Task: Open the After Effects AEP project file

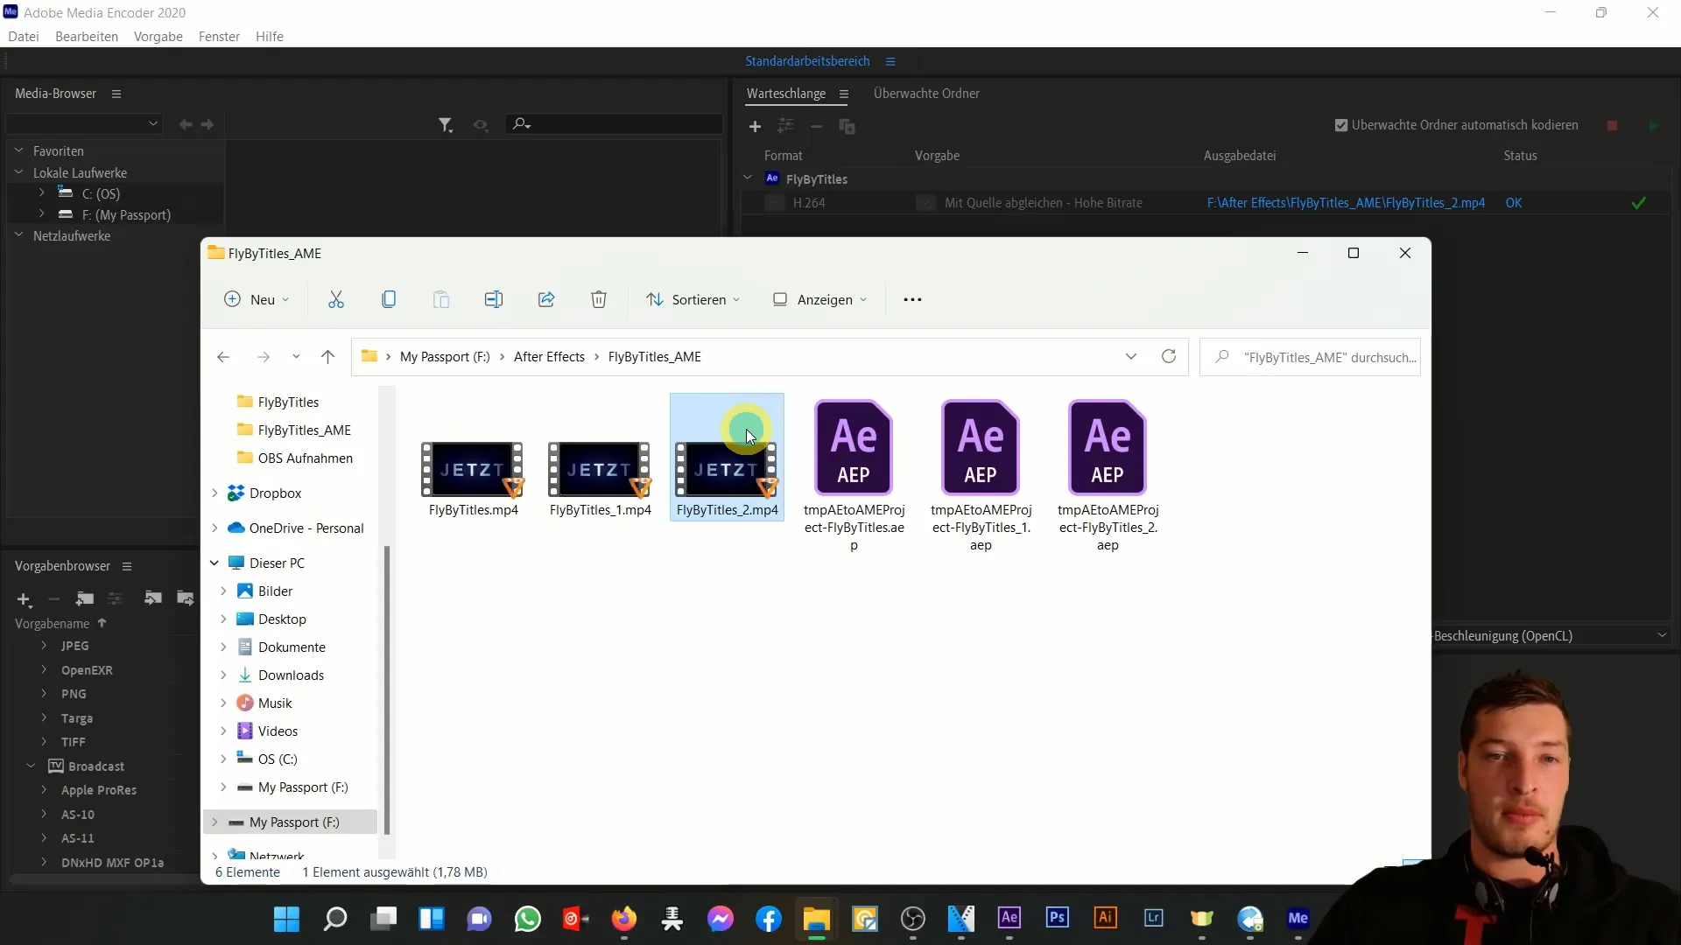Action: pyautogui.click(x=855, y=450)
